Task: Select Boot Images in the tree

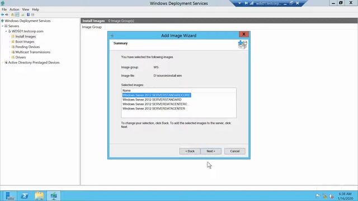Action: 25,42
